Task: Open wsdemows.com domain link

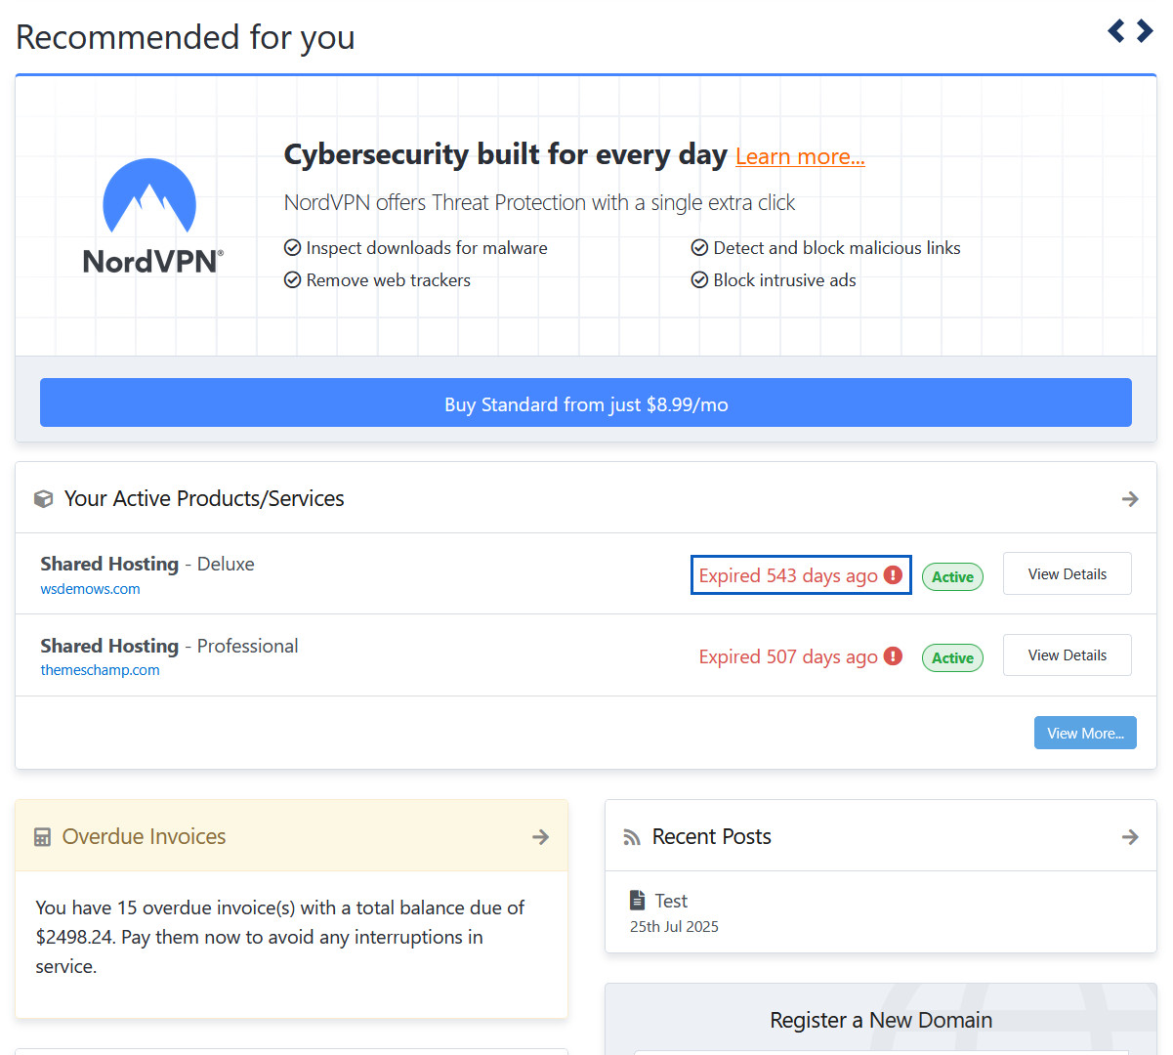Action: [x=90, y=589]
